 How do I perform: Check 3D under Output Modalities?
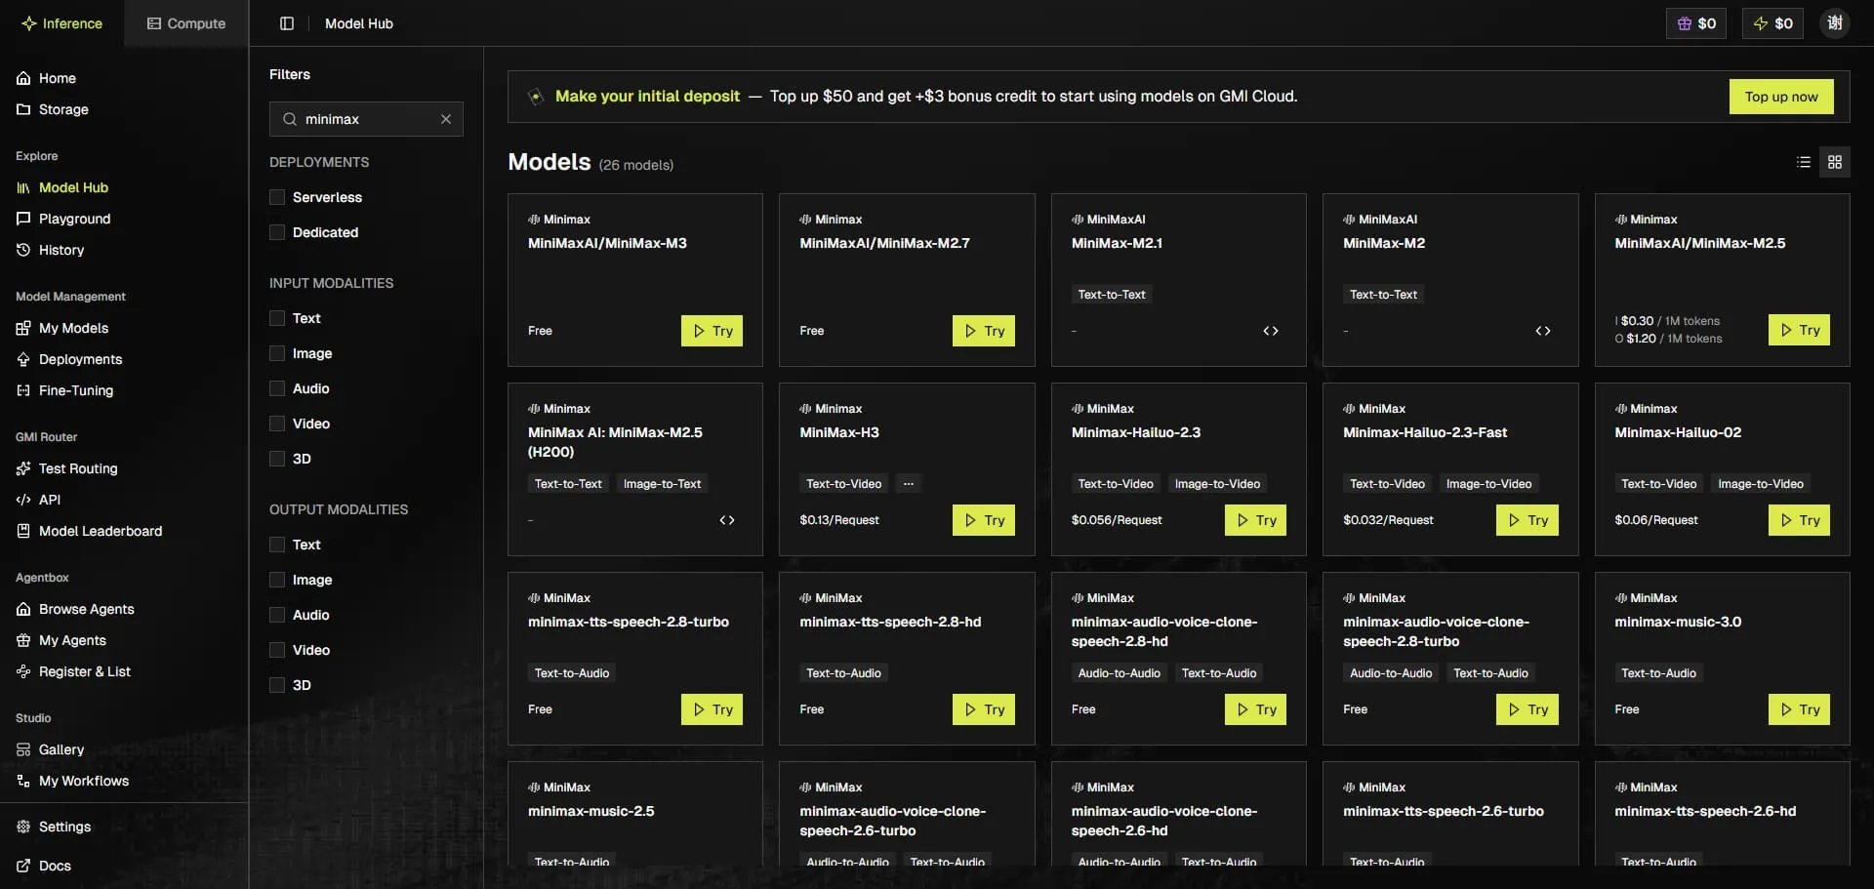(277, 685)
